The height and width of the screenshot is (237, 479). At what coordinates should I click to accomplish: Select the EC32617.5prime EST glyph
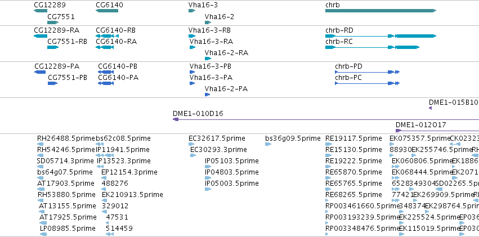click(192, 144)
